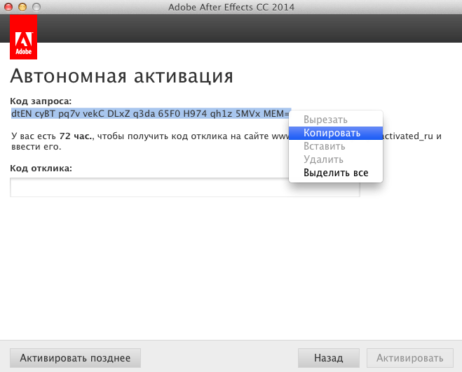This screenshot has height=372, width=462.
Task: Minimize window with yellow button
Action: coord(22,7)
